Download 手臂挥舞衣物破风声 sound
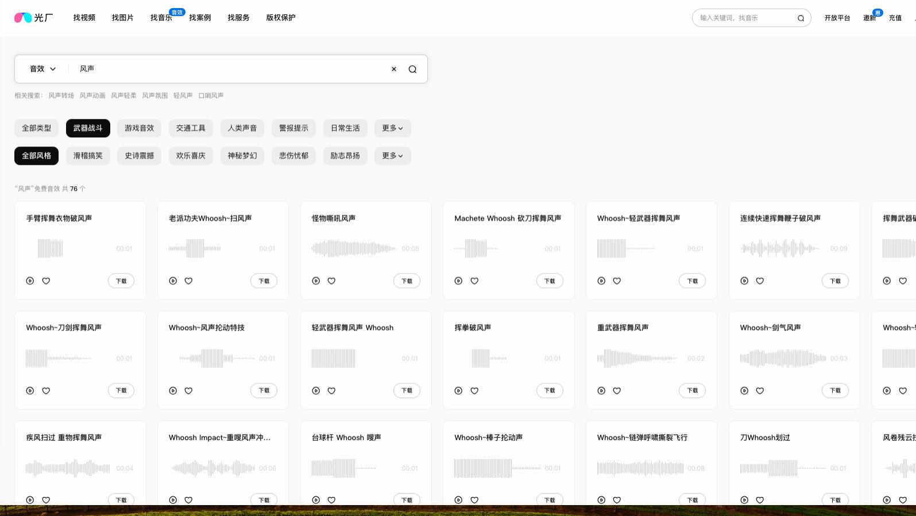916x516 pixels. click(x=121, y=281)
